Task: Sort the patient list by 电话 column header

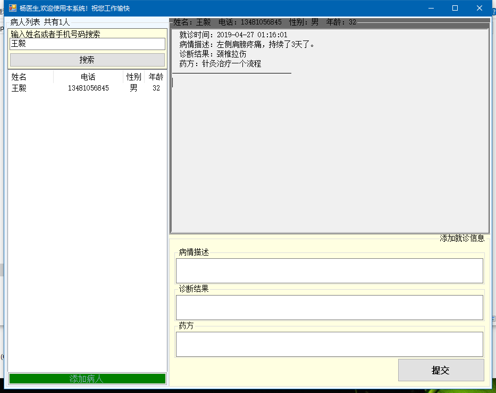Action: pyautogui.click(x=88, y=77)
